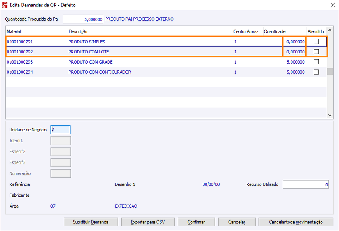Focus the Quantidade Produzida do Pai field
Viewport: 339px width, 231px height.
tap(83, 19)
